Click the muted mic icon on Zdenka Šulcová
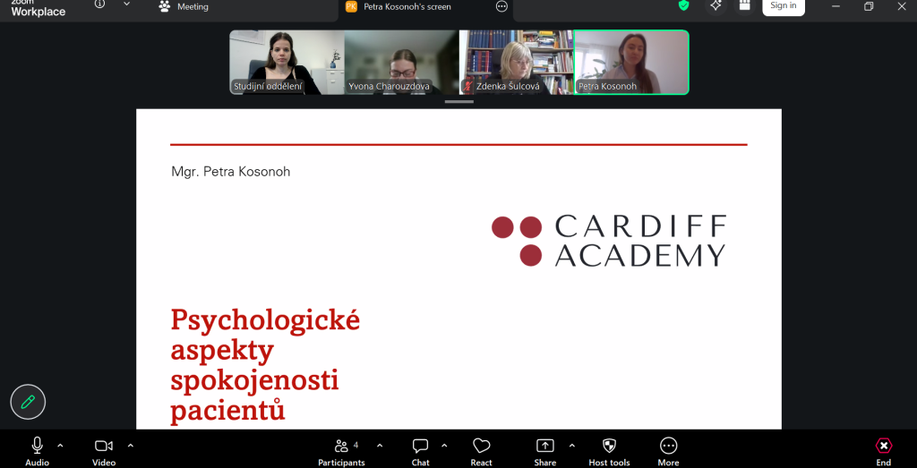Image resolution: width=917 pixels, height=468 pixels. [x=467, y=87]
